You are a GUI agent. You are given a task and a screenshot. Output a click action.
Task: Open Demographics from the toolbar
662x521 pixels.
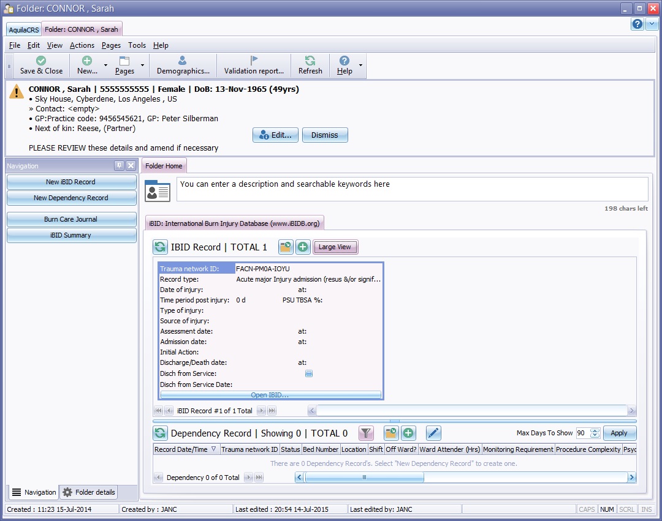pos(183,66)
